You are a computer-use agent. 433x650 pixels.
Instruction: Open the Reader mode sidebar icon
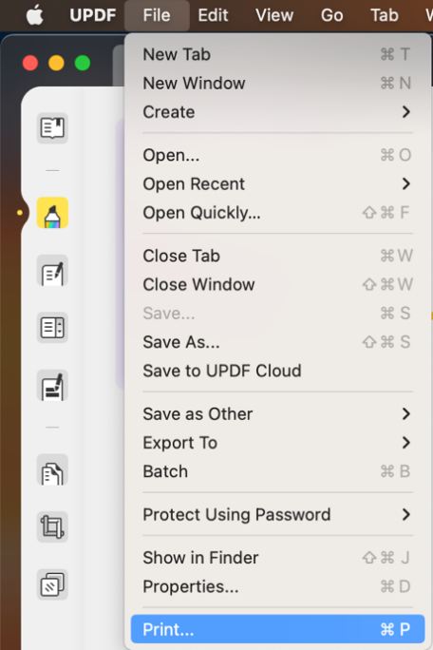coord(52,127)
